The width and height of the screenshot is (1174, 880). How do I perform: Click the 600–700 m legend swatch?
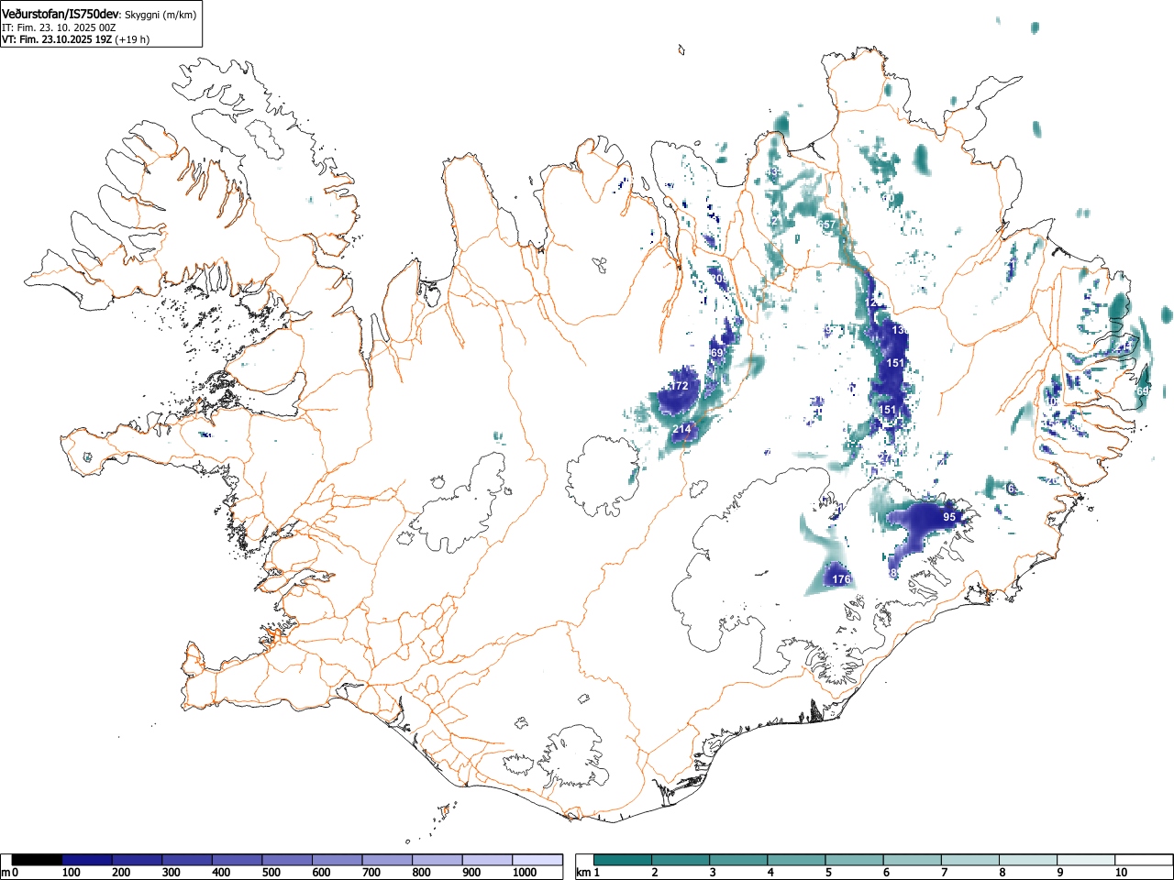338,860
